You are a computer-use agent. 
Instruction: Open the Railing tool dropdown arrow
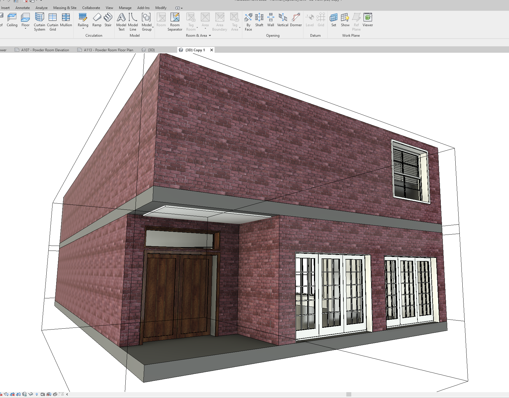[x=83, y=29]
